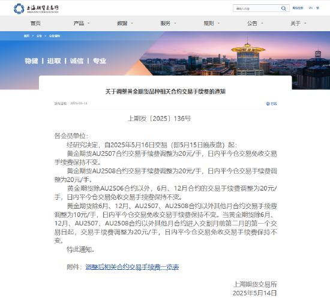Viewport: 330px width, 304px height.
Task: Switch to traditional Chinese (繁)
Action: click(317, 8)
